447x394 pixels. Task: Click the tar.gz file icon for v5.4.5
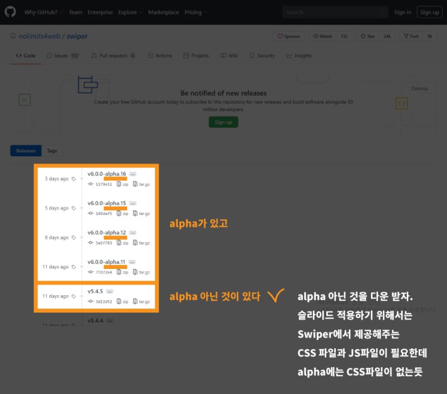click(x=135, y=302)
